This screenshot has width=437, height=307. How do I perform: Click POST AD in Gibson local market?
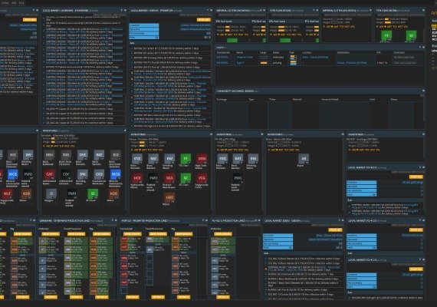(x=335, y=230)
